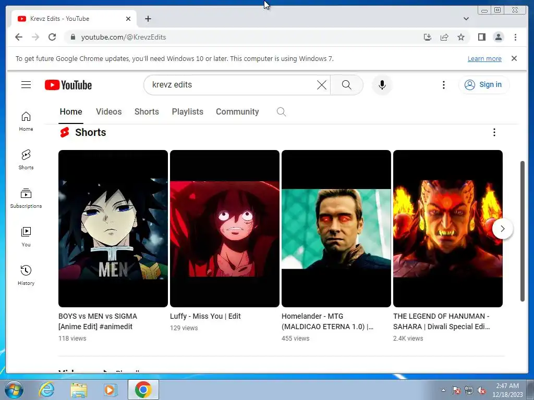
Task: Start voice search with microphone icon
Action: [x=382, y=85]
